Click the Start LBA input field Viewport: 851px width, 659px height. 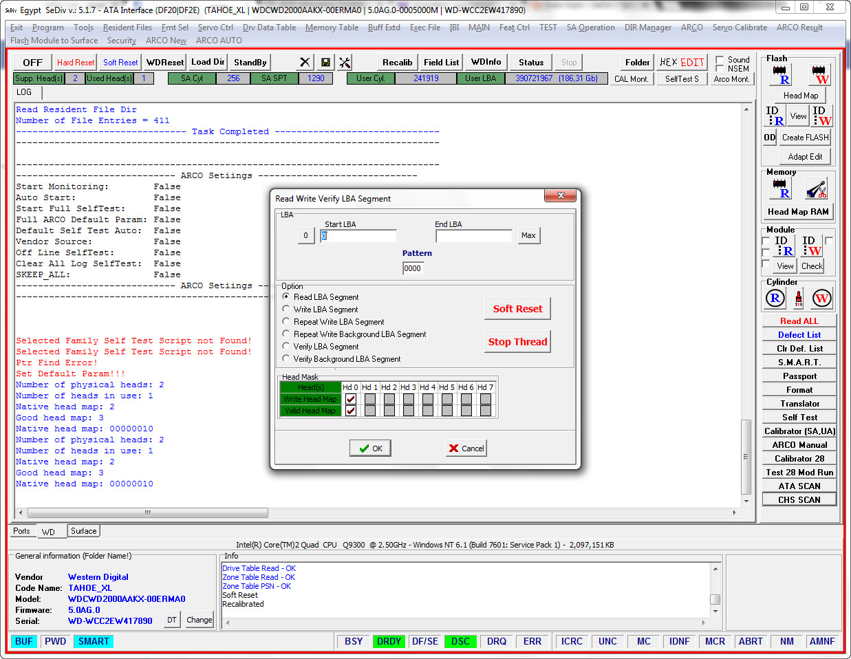click(358, 236)
